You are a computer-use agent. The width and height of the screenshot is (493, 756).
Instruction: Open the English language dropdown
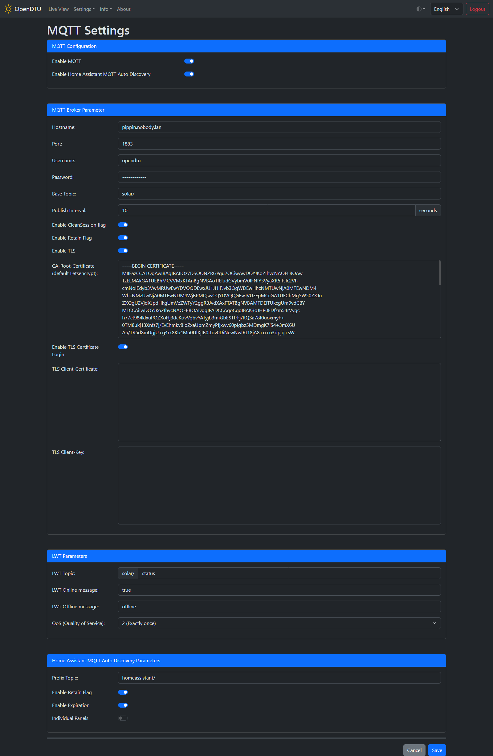[446, 9]
